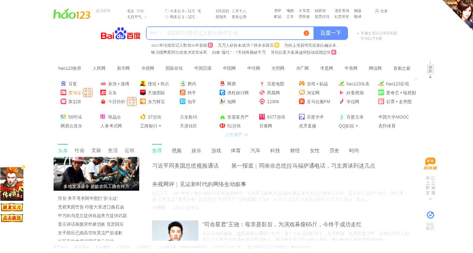The height and width of the screenshot is (253, 473).
Task: Expand the 七日天气 forecast arrow
Action: coord(145,17)
